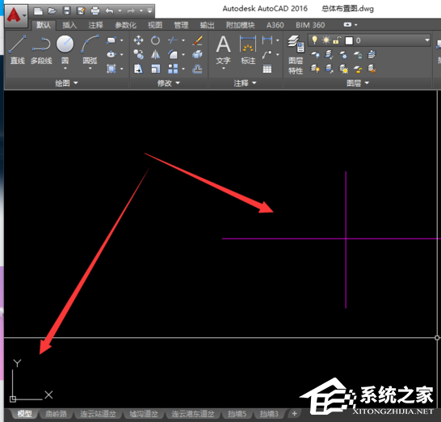Click Make Current layer icon
The height and width of the screenshot is (422, 441).
372,54
